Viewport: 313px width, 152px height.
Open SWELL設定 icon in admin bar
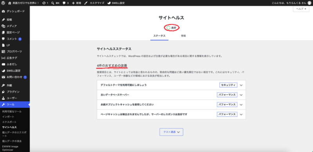109,3
